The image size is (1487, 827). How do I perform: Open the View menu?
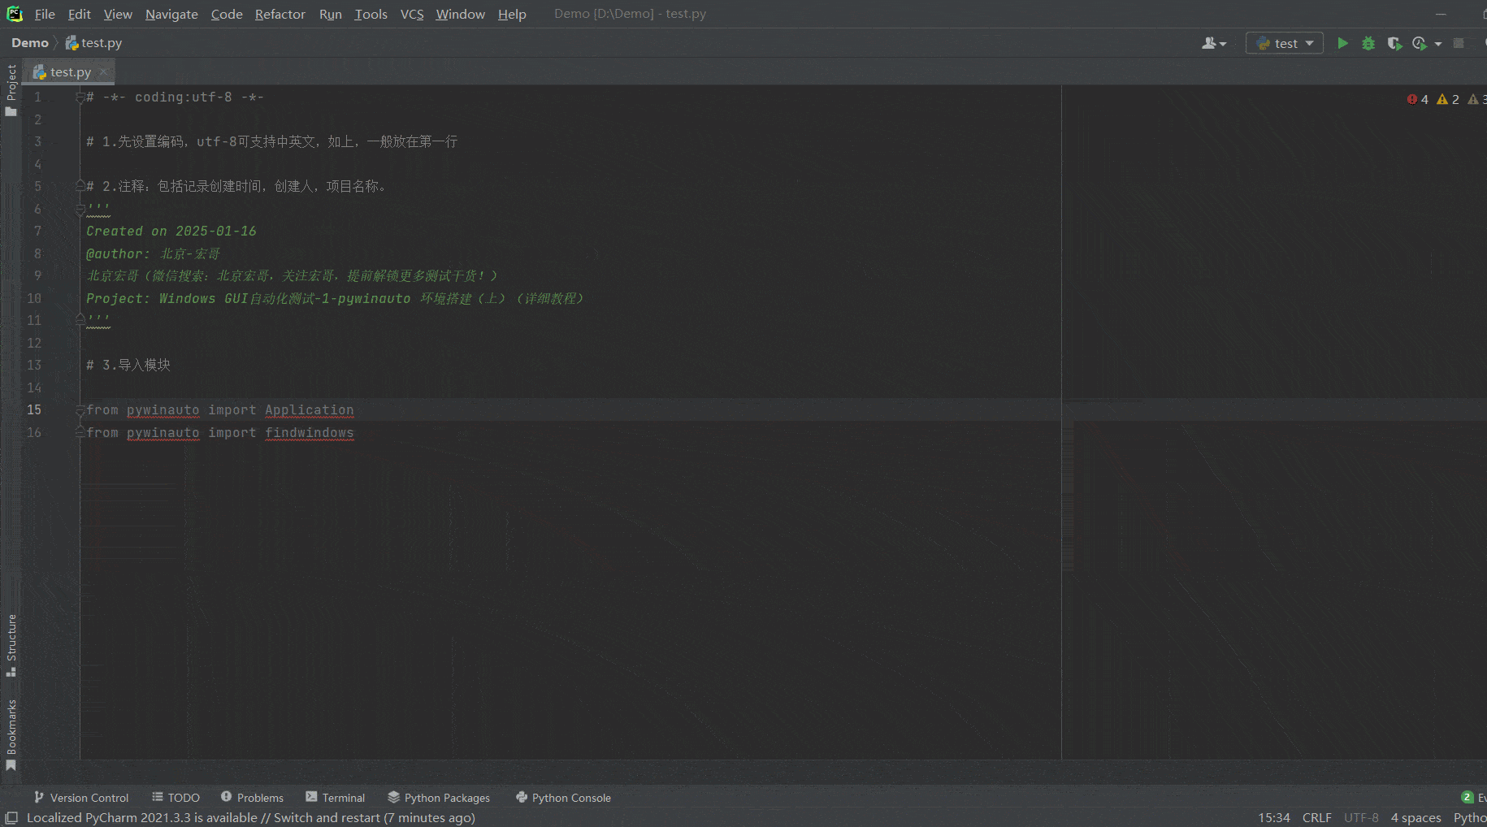tap(118, 14)
